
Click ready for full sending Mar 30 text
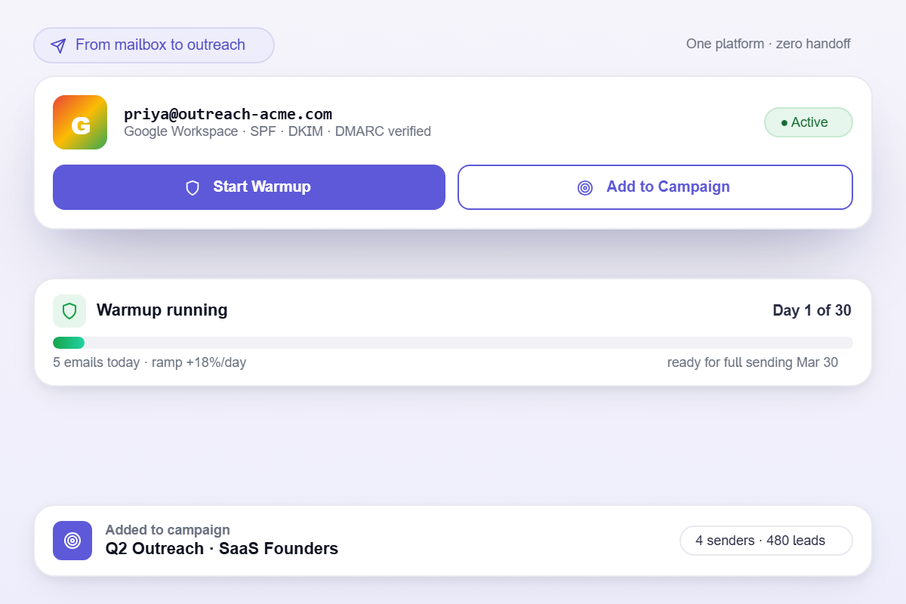(x=753, y=362)
